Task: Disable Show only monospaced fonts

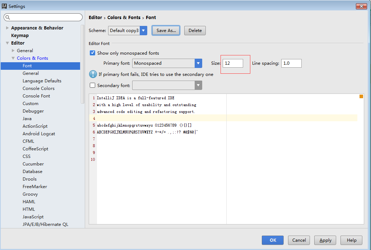Action: (x=93, y=53)
